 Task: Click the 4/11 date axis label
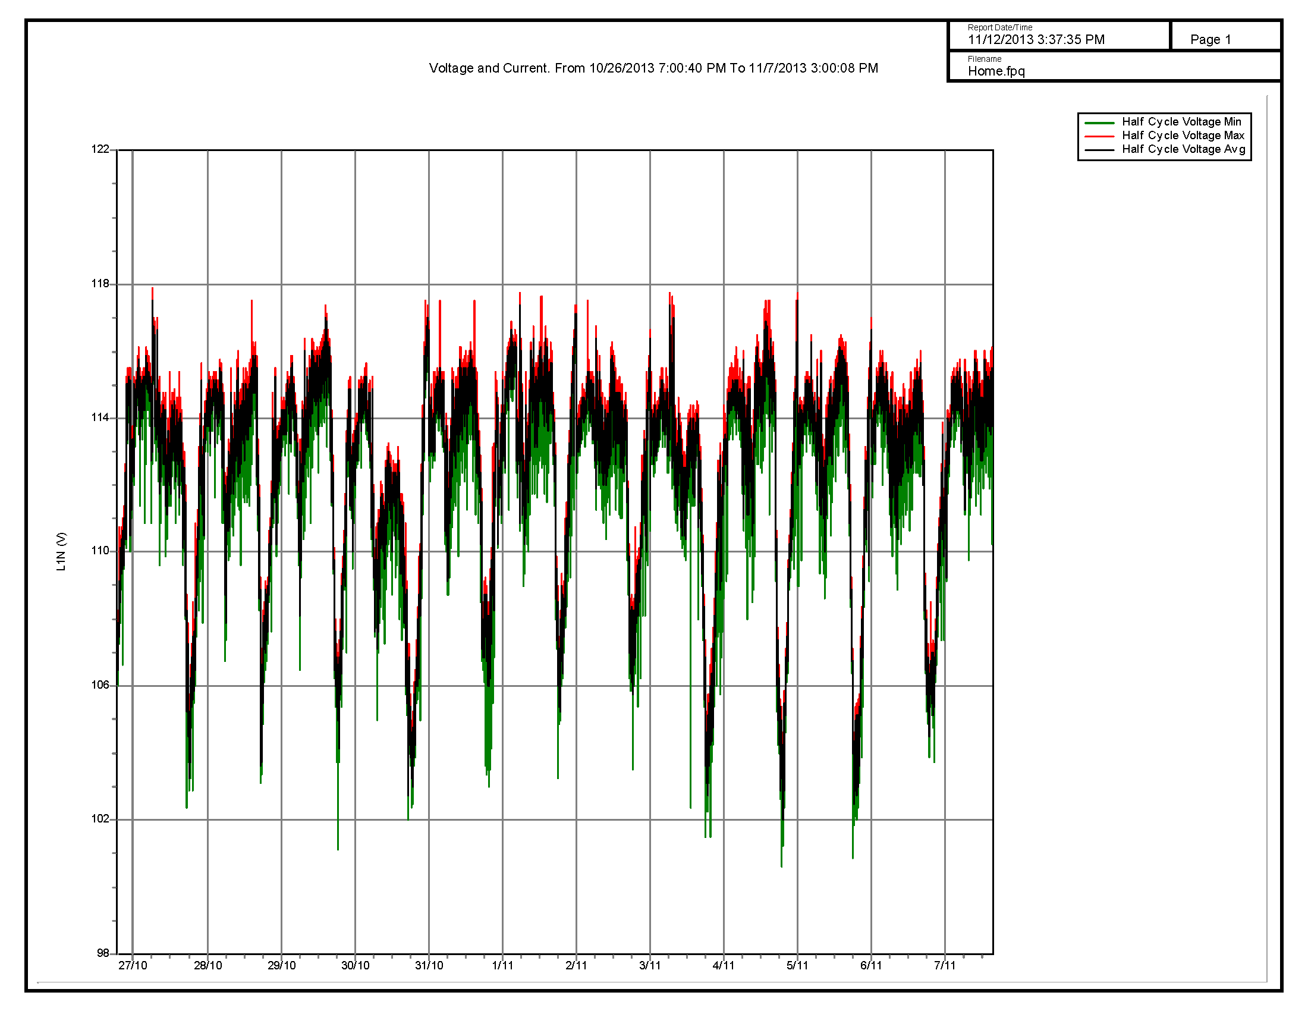point(724,965)
